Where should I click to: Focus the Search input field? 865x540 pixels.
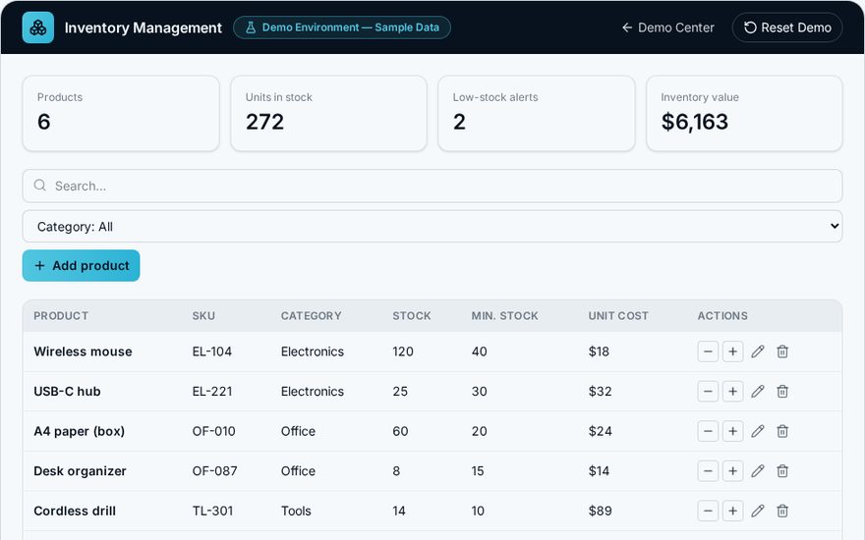432,186
